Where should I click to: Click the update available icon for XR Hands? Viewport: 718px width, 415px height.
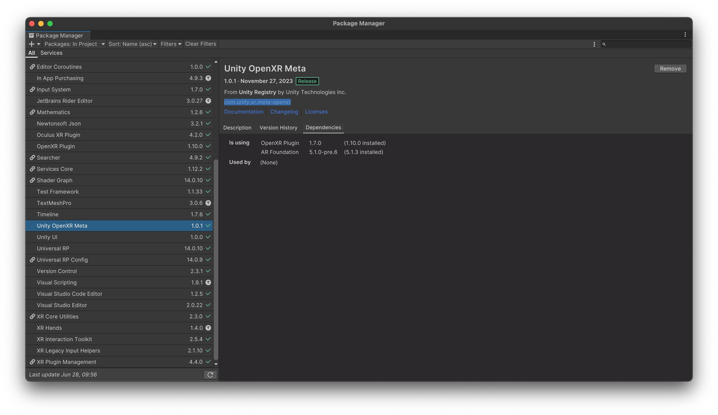pyautogui.click(x=208, y=328)
